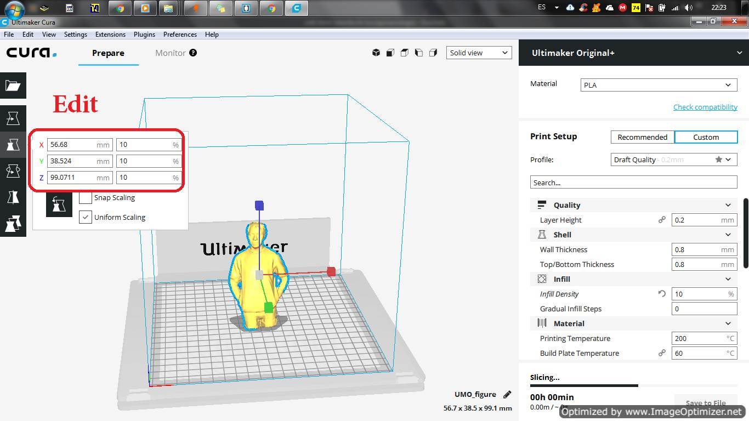Click the Printing Temperature value field
This screenshot has width=749, height=421.
[704, 338]
